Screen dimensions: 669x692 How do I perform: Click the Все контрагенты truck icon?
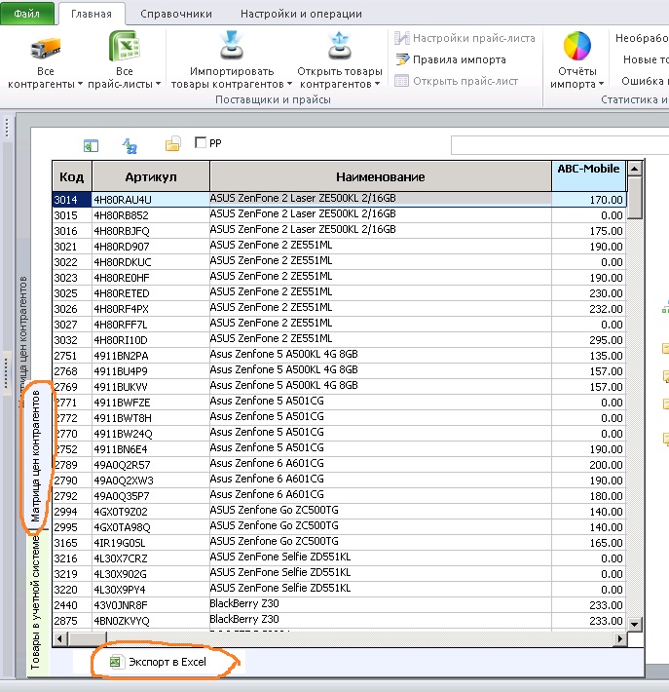[x=46, y=48]
